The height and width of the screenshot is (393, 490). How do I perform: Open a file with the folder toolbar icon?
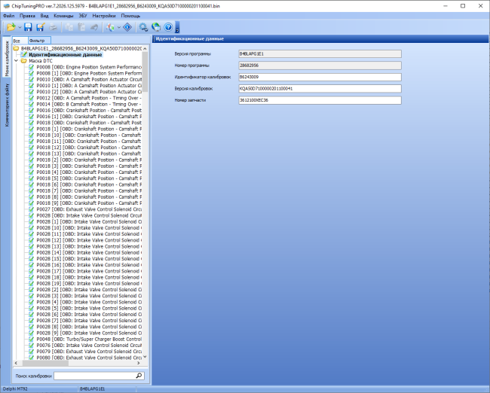[x=11, y=27]
